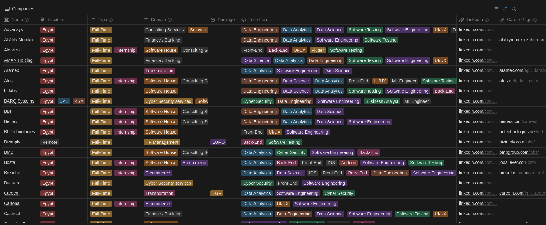Open the LinkedIn column header menu
Image resolution: width=546 pixels, height=225 pixels.
pos(477,20)
